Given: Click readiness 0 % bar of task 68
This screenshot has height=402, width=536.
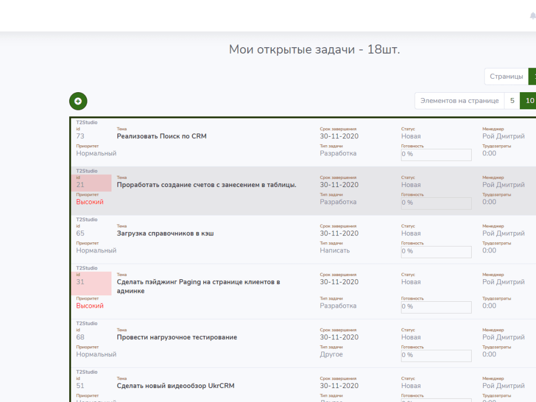Looking at the screenshot, I should point(436,355).
